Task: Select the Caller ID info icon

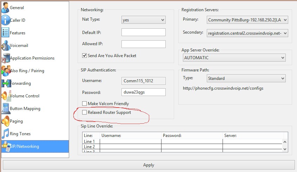Action: pyautogui.click(x=5, y=20)
